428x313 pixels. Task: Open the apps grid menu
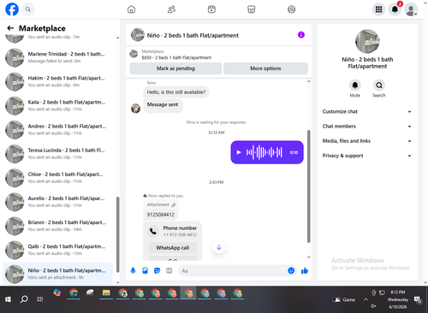coord(378,9)
